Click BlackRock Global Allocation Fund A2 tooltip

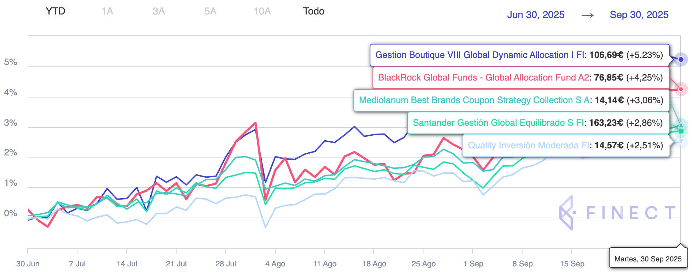pos(521,78)
